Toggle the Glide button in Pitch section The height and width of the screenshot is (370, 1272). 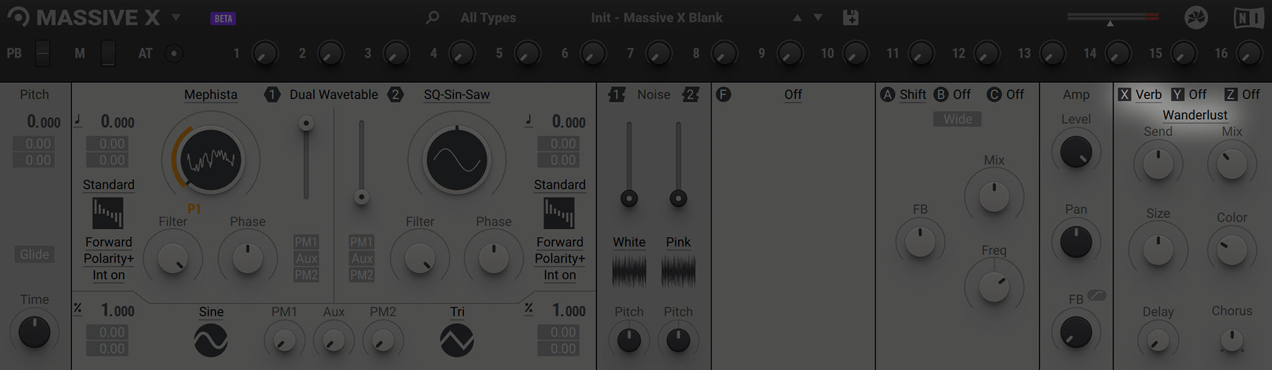[x=34, y=254]
